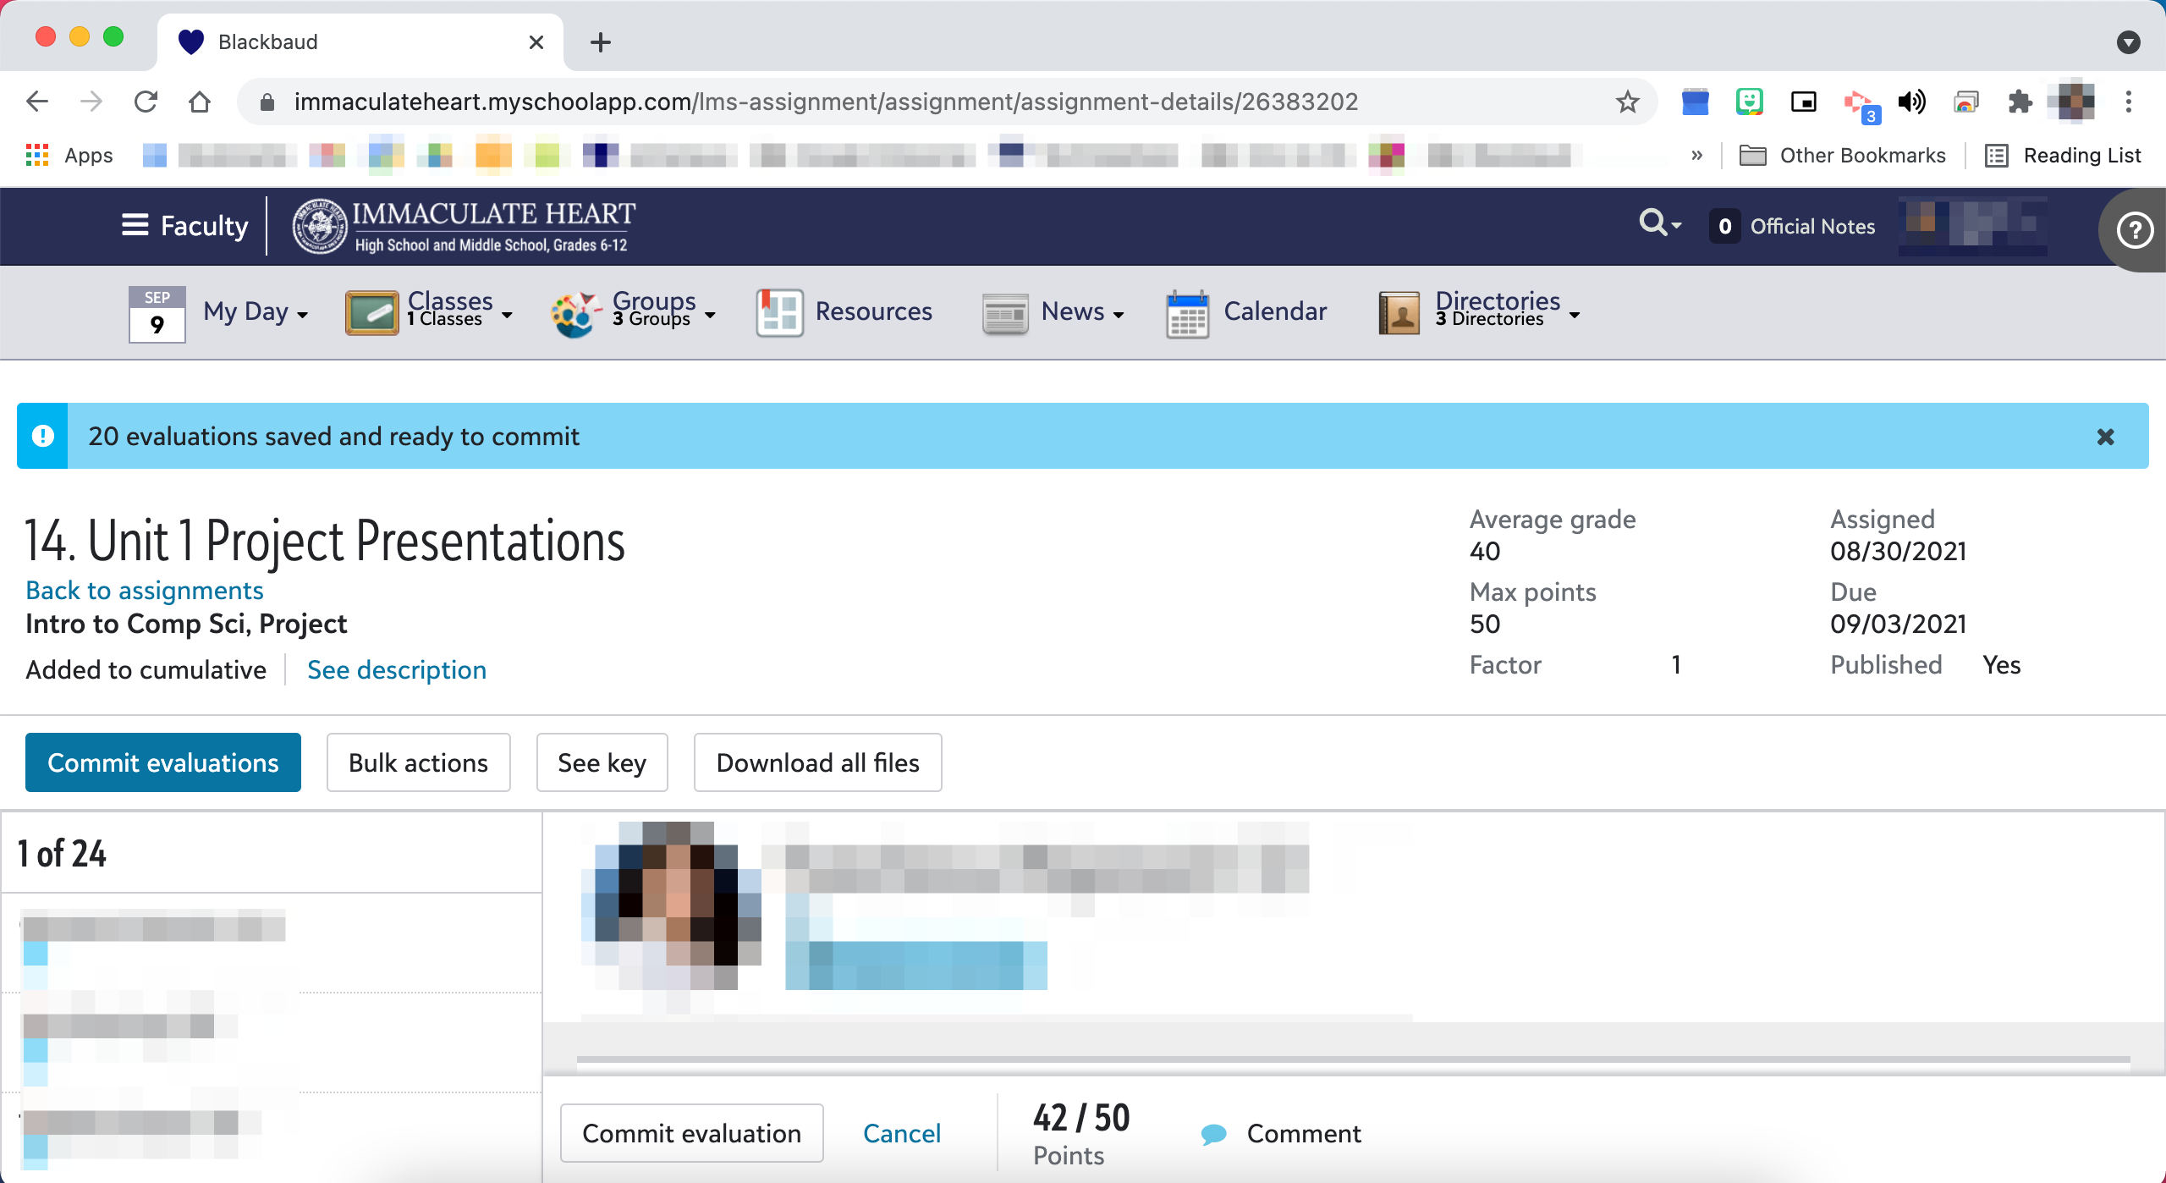Bookmark page with star icon

tap(1627, 102)
